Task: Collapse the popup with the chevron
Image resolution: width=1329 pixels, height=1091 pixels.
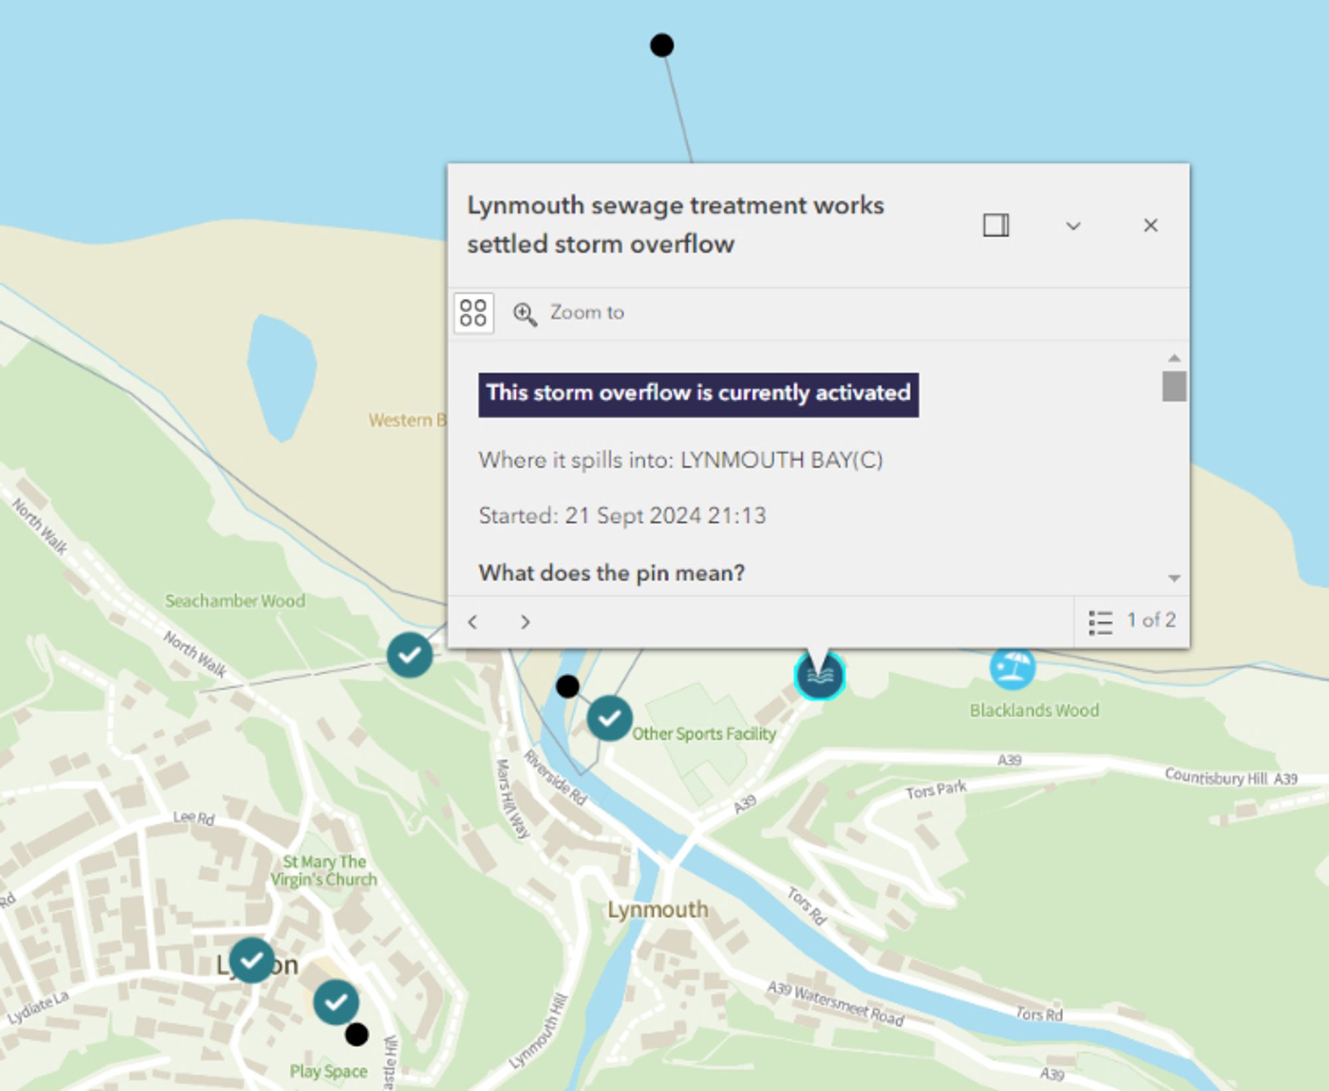Action: click(x=1073, y=226)
